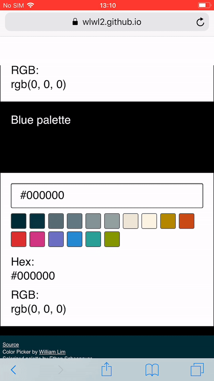Screen dimensions: 214x381
Task: Tap the Wi-Fi icon in status bar
Action: pos(31,5)
